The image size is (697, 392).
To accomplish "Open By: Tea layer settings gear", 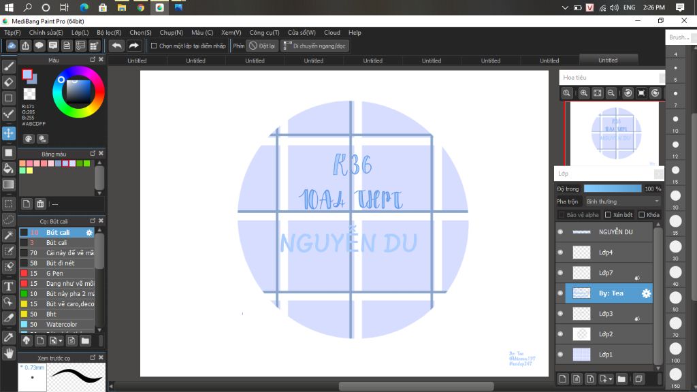I will [646, 293].
